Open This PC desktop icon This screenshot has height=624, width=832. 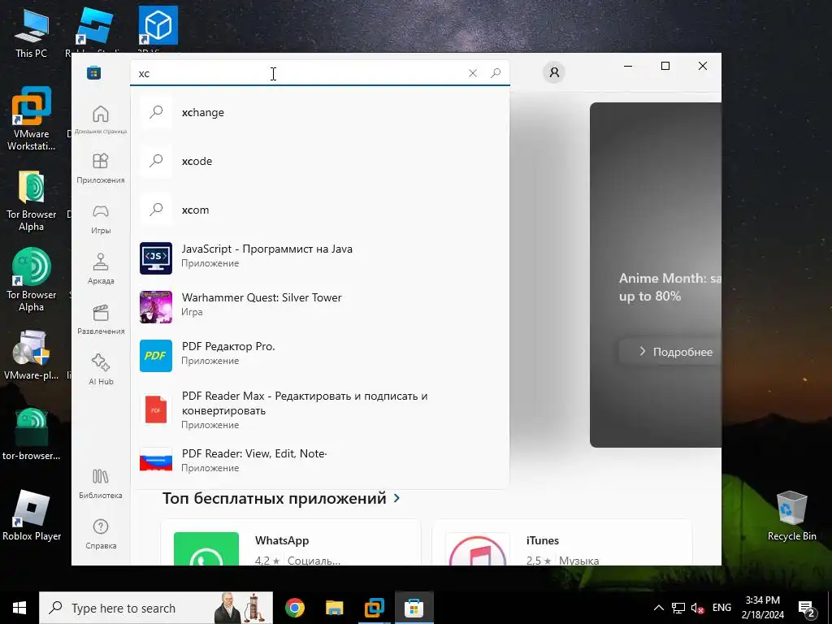pyautogui.click(x=32, y=32)
